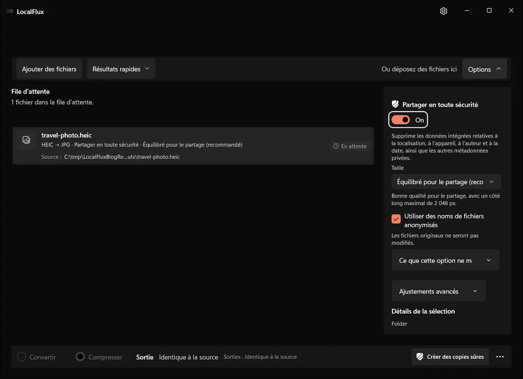Click the clock icon in En attente badge
The height and width of the screenshot is (379, 523).
point(336,146)
